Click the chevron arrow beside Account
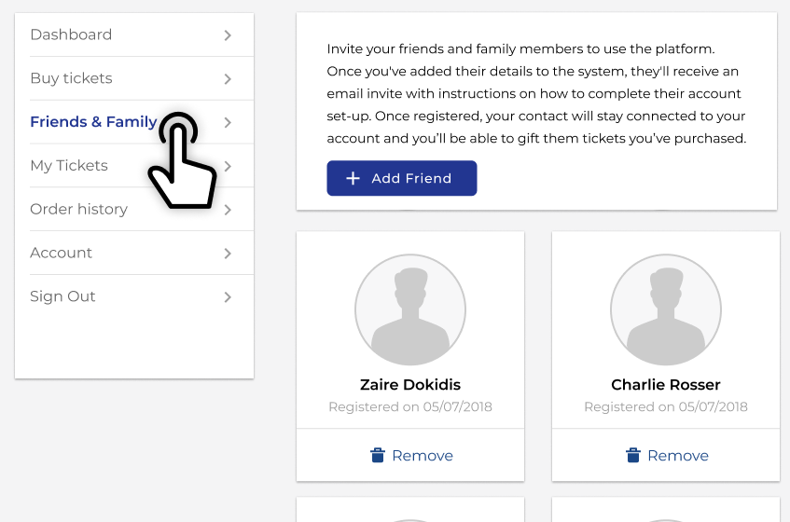This screenshot has width=790, height=522. coord(228,254)
